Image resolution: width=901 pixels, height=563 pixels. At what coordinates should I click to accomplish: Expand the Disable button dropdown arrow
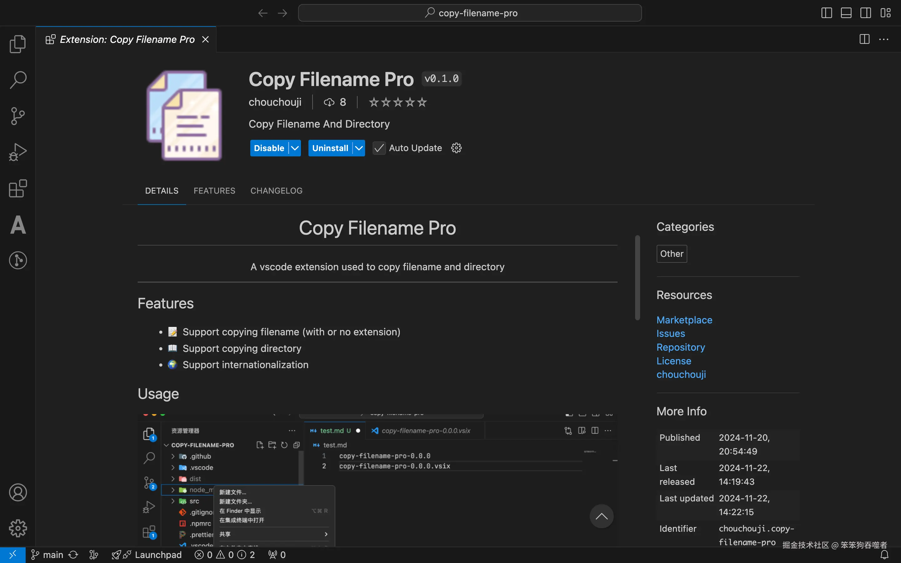click(294, 148)
